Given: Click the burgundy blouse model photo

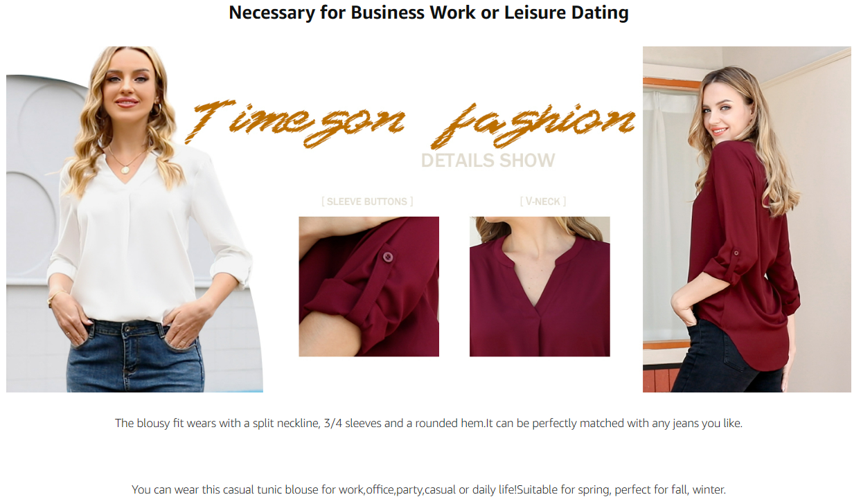Looking at the screenshot, I should tap(747, 219).
